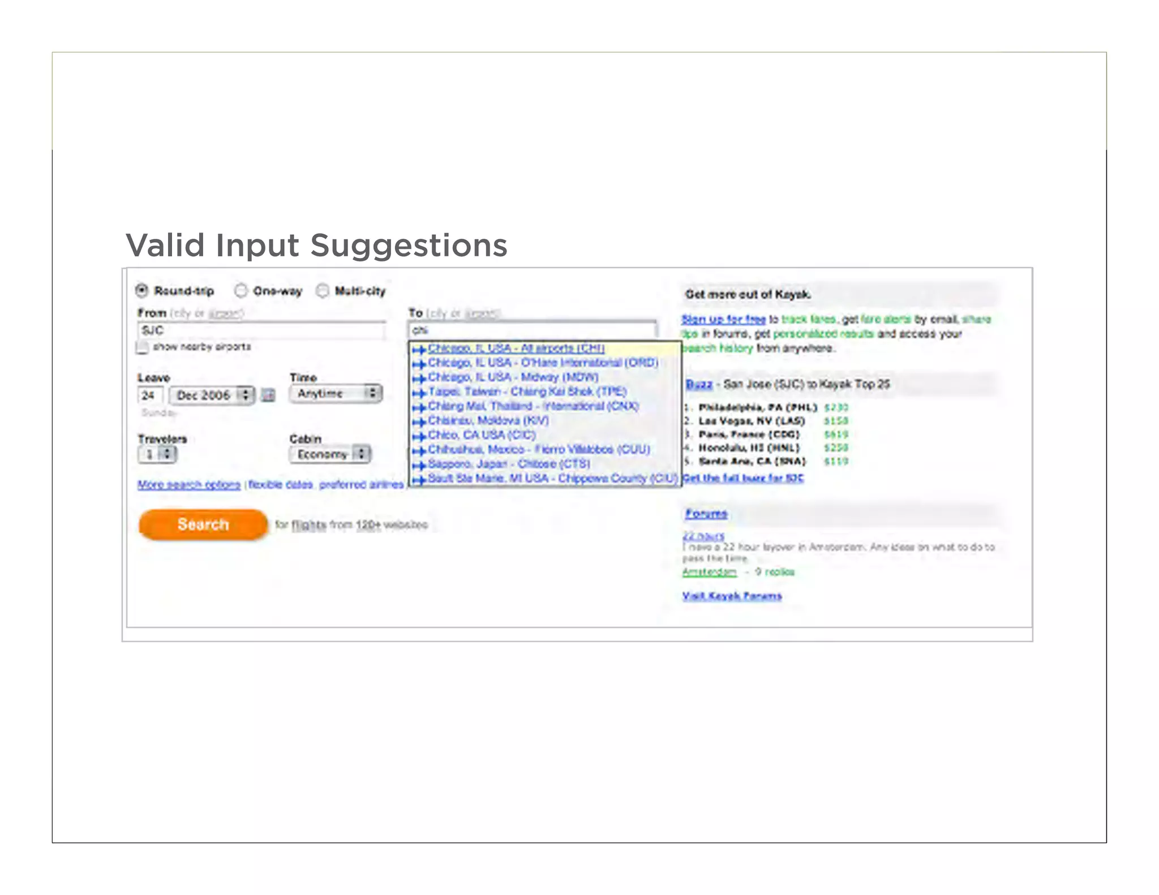Choose Taipei, Taiwan - Chiang Kai Shek (TPE)
Viewport: 1159px width, 895px height.
(x=527, y=391)
